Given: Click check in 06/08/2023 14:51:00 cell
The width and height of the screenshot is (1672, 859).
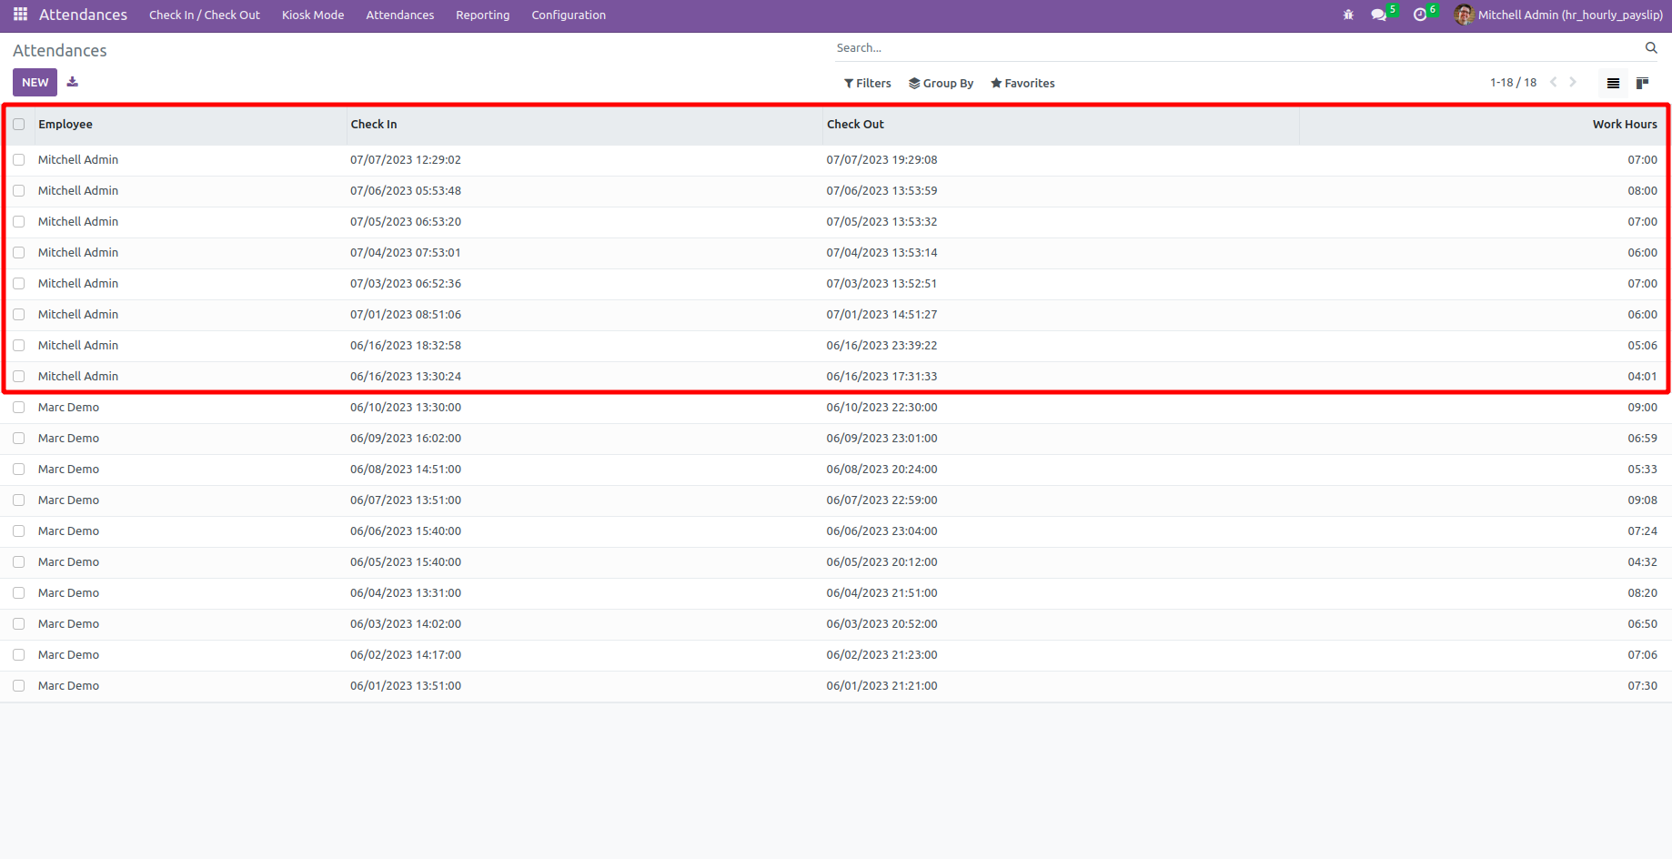Looking at the screenshot, I should [406, 470].
